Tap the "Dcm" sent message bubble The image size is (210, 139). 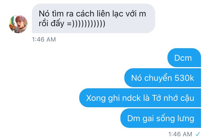184,58
